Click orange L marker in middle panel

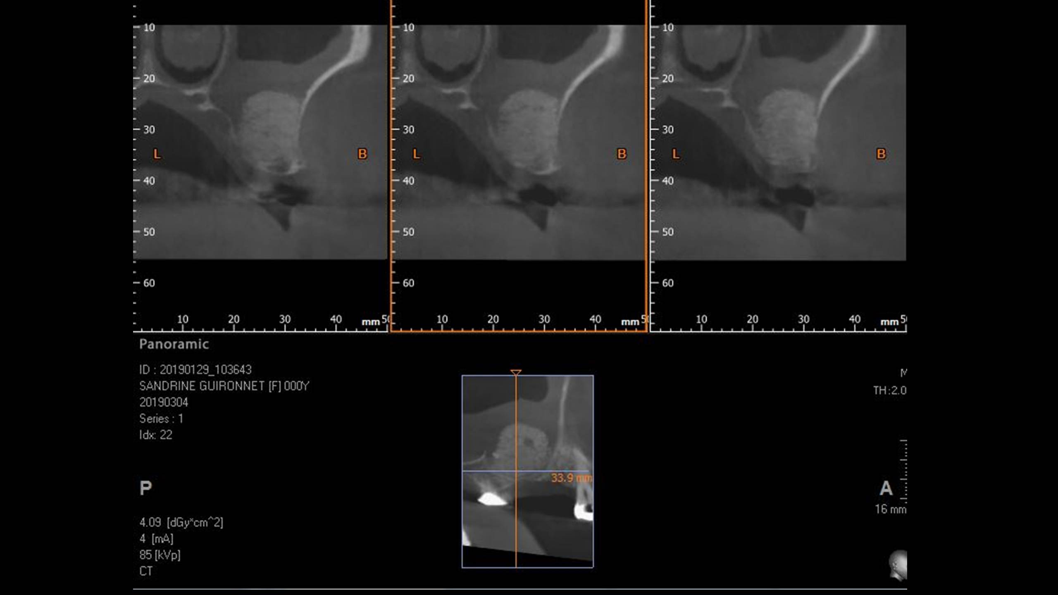[x=416, y=154]
